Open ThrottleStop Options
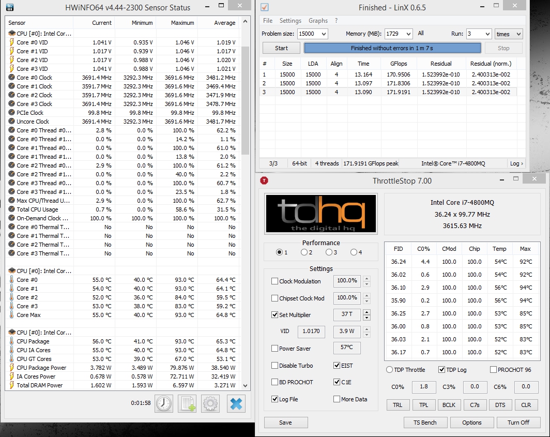The width and height of the screenshot is (550, 437). [x=472, y=422]
